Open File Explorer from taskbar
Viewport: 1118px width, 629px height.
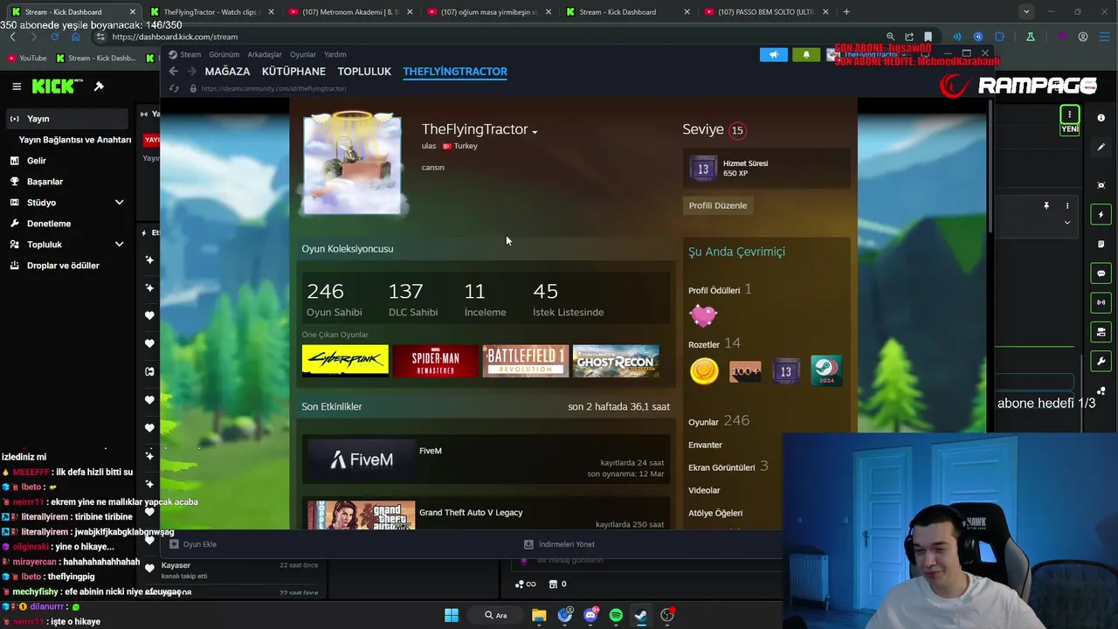[539, 615]
